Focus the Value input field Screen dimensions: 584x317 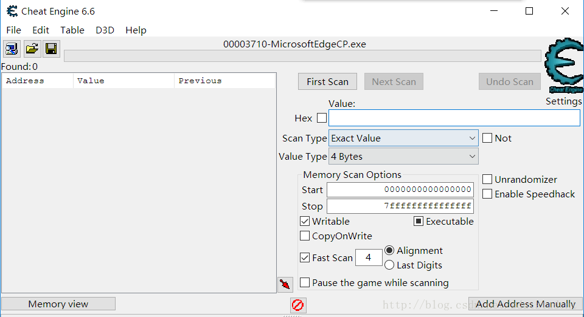pos(454,118)
